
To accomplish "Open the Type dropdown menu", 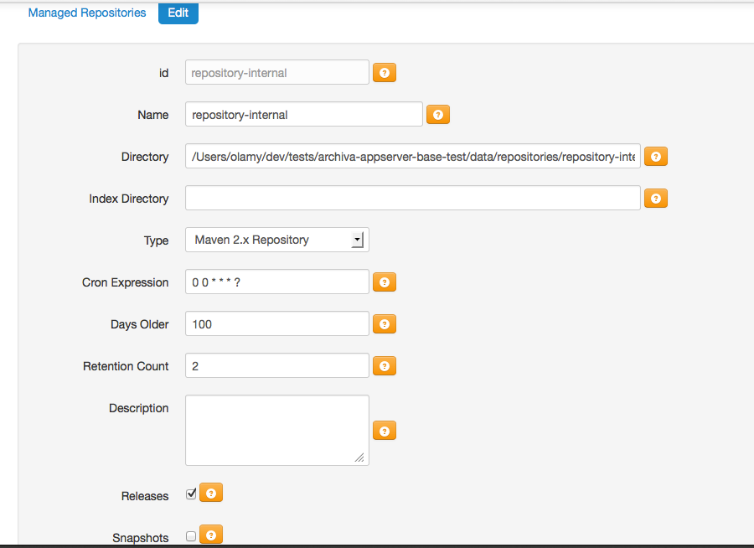I will pos(276,240).
